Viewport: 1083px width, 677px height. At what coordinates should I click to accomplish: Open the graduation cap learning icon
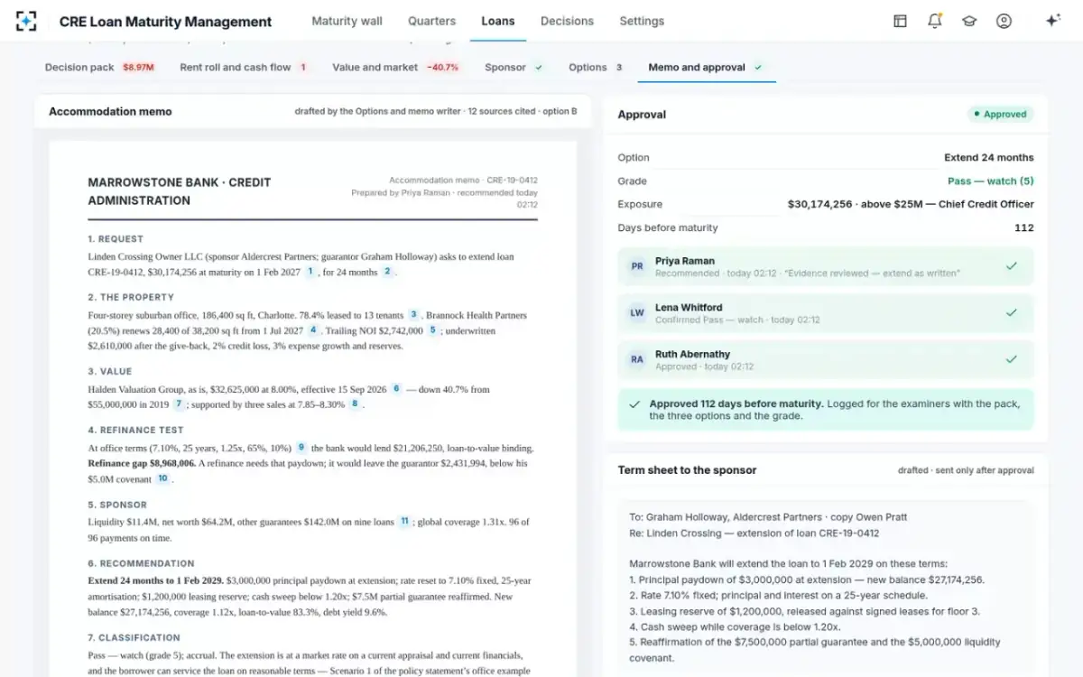pyautogui.click(x=969, y=21)
